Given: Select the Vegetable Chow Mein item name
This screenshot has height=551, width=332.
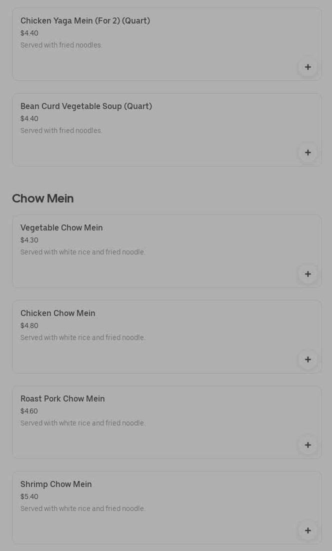Looking at the screenshot, I should pyautogui.click(x=61, y=228).
